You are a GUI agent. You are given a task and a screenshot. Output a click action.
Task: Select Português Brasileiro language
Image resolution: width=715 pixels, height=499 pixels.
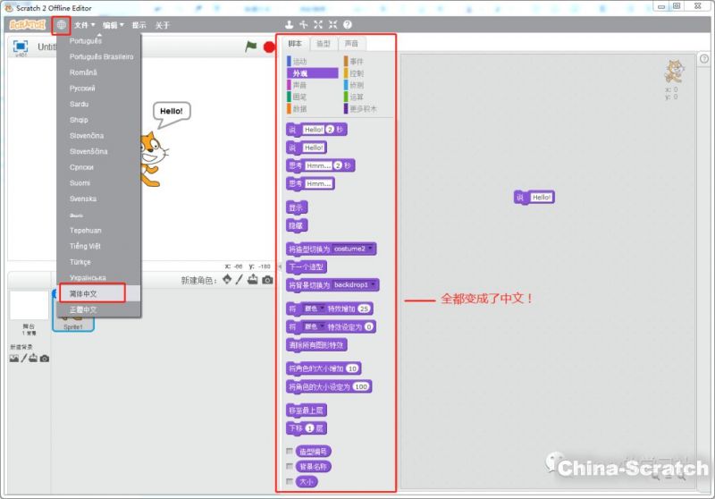pos(98,56)
